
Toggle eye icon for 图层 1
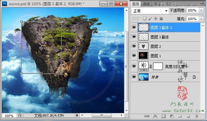134,56
